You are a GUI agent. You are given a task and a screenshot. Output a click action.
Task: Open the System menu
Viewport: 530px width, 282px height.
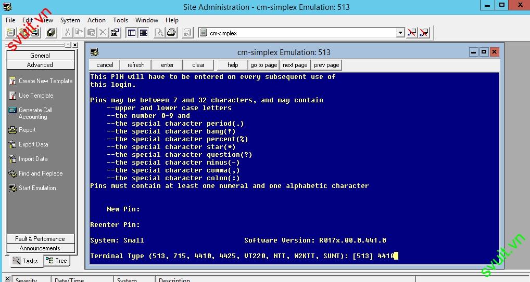[70, 20]
